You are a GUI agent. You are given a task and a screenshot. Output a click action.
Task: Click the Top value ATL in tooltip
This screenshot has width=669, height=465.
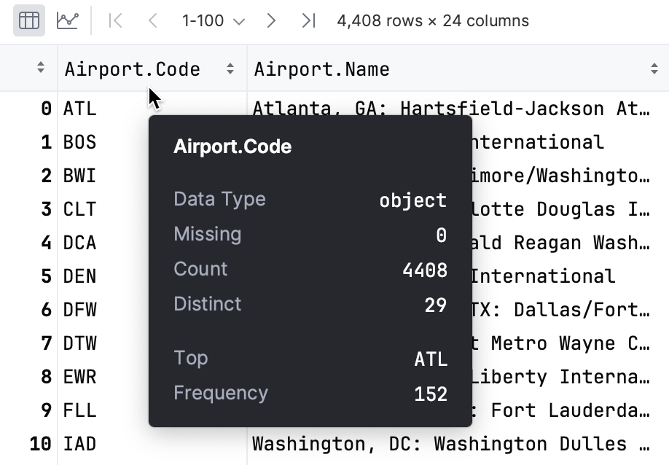pyautogui.click(x=431, y=359)
